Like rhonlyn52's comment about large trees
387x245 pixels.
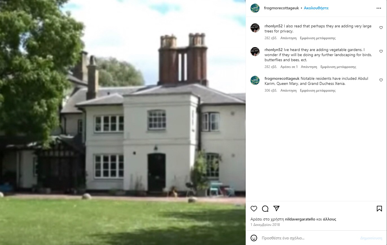click(381, 28)
